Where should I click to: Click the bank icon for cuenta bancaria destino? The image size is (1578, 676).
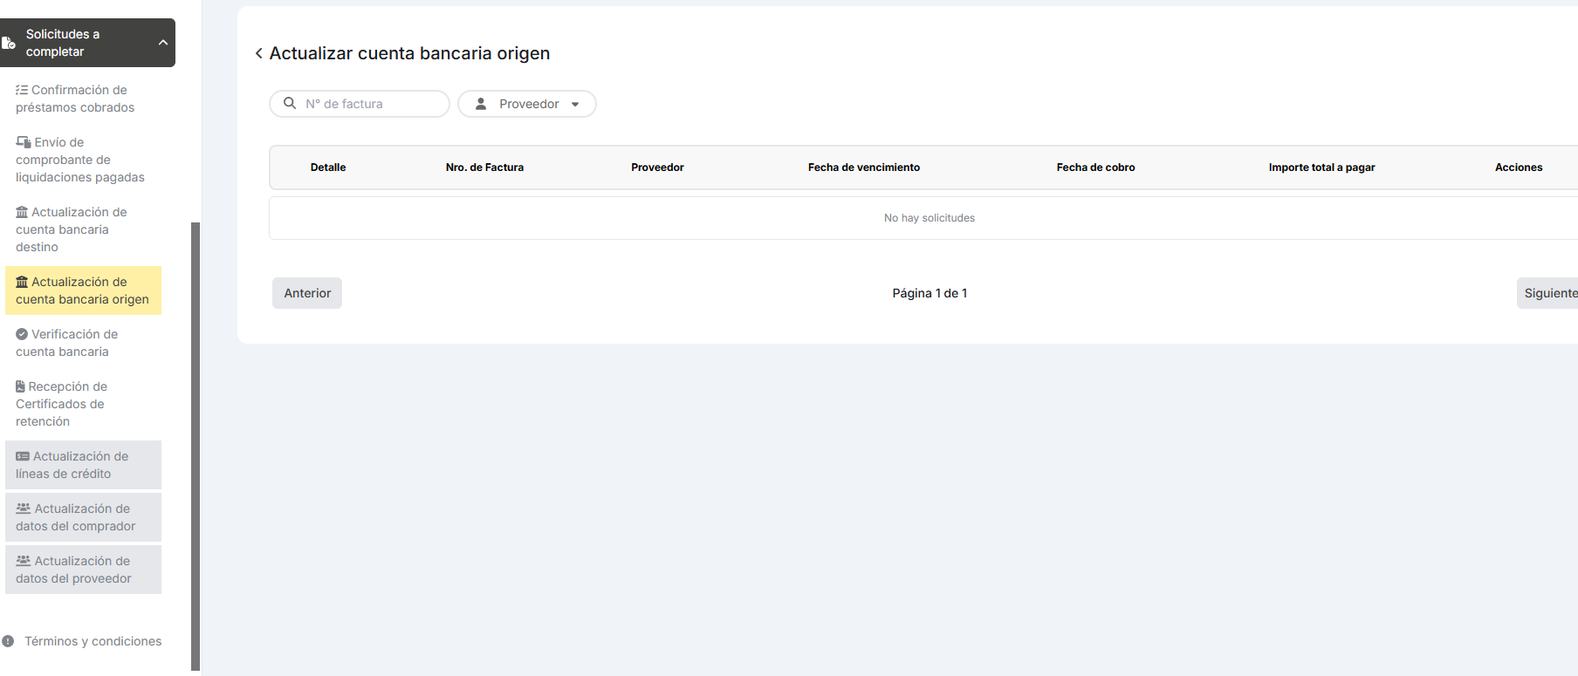22,212
